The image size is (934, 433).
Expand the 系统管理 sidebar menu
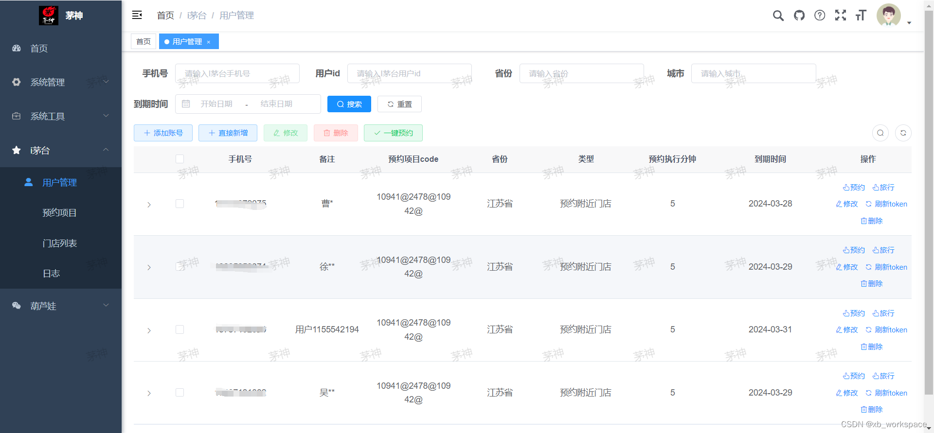tap(61, 82)
